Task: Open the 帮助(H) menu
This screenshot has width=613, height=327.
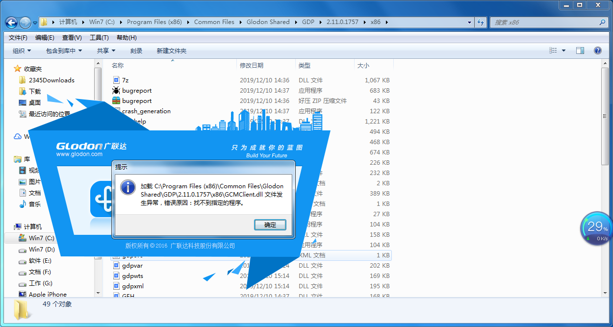Action: click(127, 38)
